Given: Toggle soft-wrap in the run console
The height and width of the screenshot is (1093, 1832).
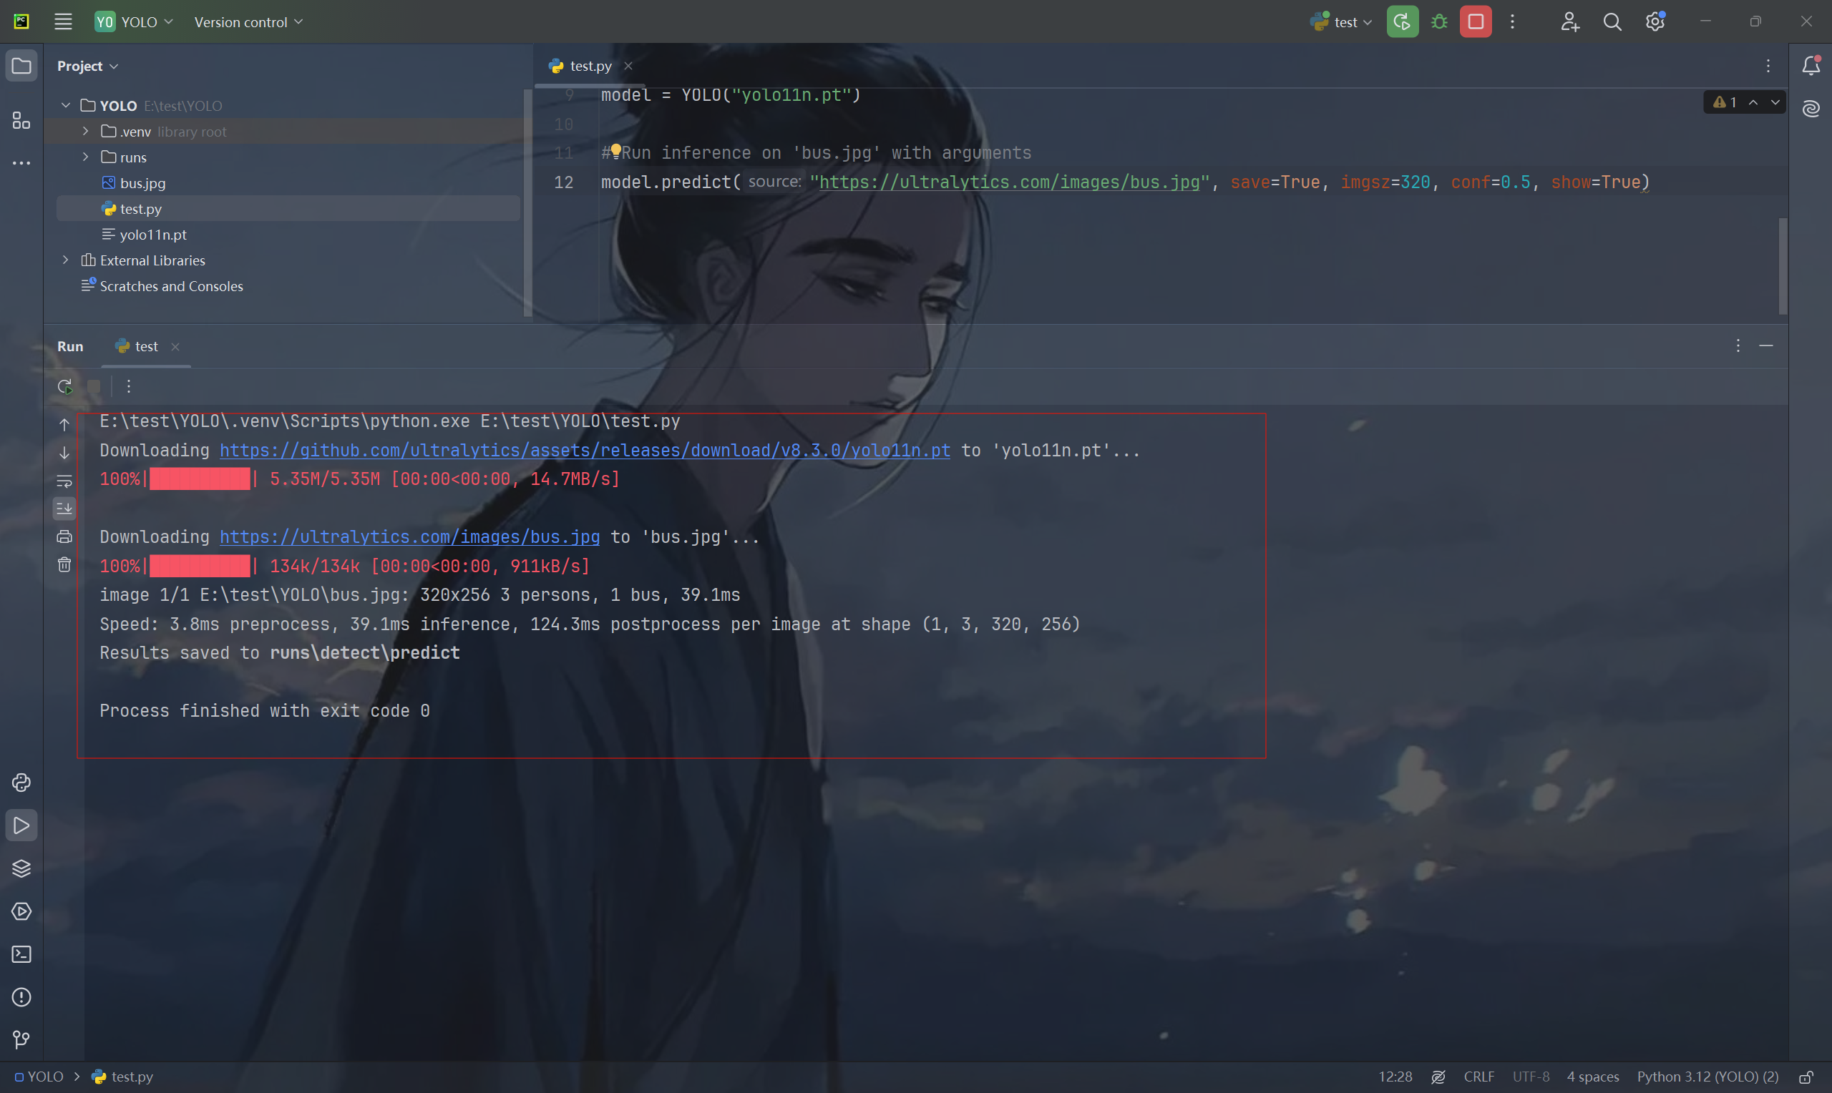Looking at the screenshot, I should (x=64, y=480).
